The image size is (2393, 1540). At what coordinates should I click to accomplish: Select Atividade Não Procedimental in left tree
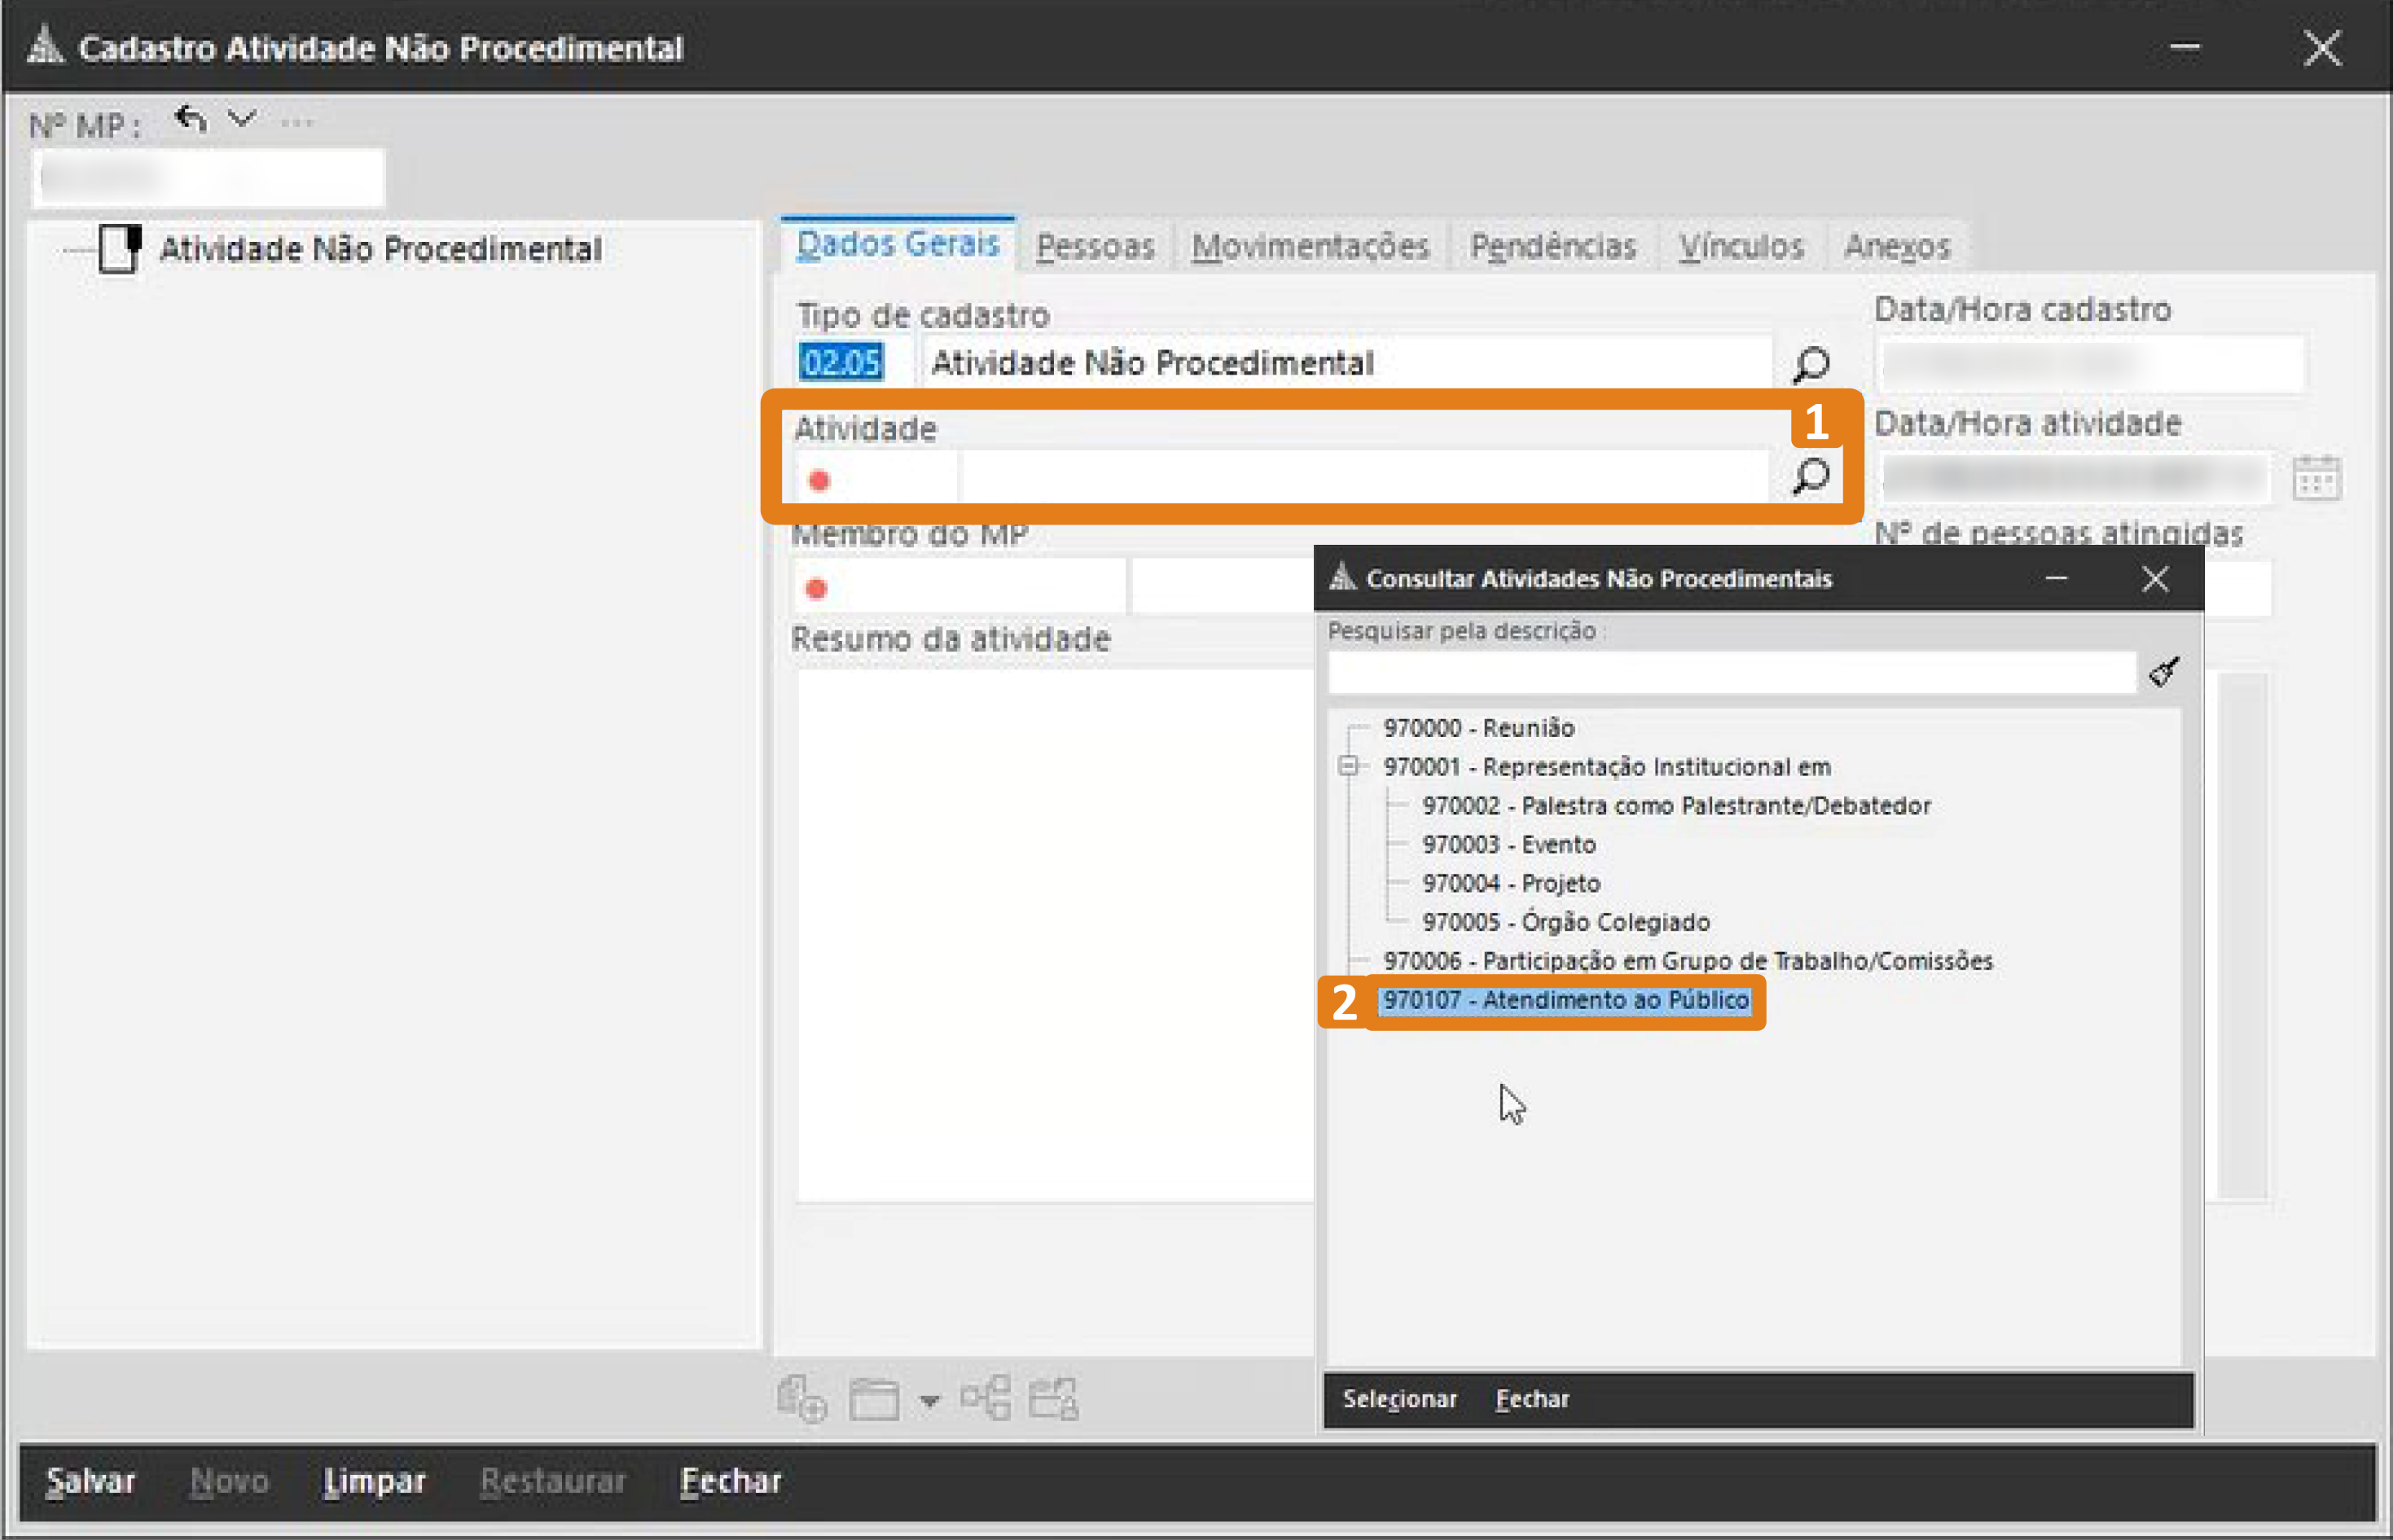[x=380, y=249]
